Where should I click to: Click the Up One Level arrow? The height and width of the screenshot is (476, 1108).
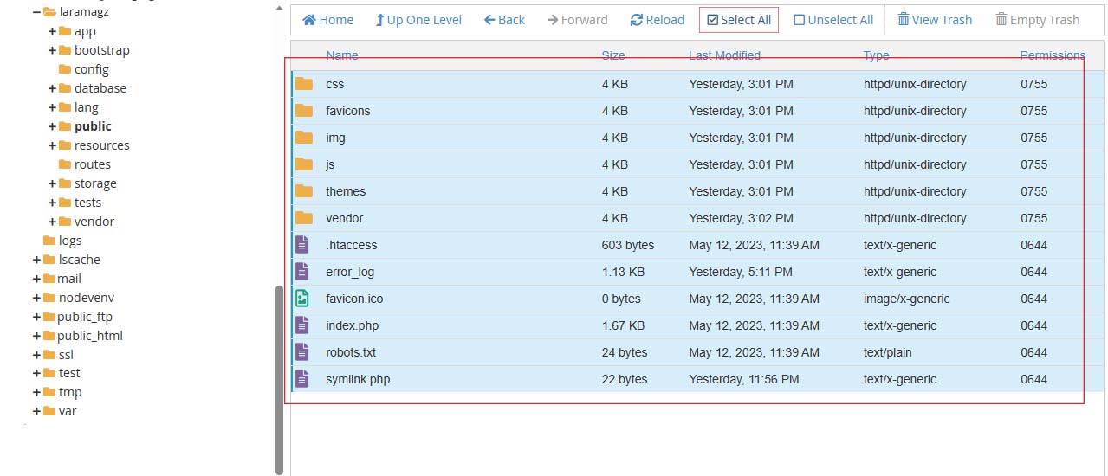(379, 20)
